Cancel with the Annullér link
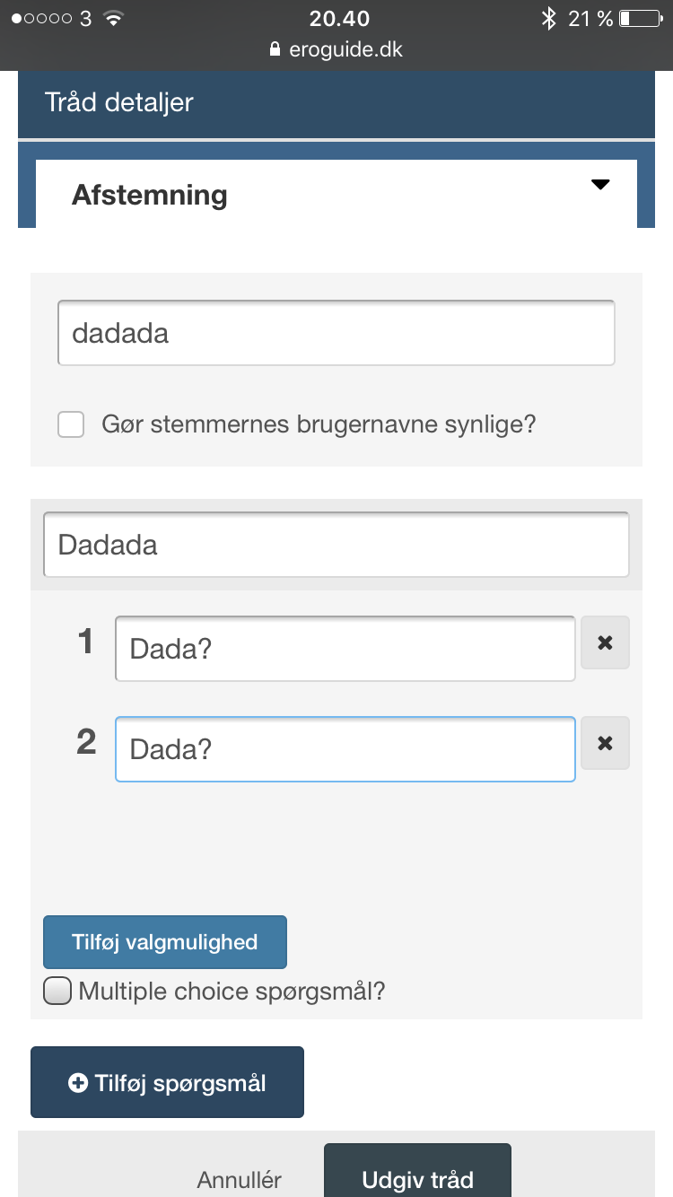The width and height of the screenshot is (673, 1197). [240, 1180]
